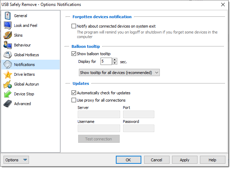Viewport: 231px width, 169px height.
Task: Click the General settings icon
Action: coord(7,16)
